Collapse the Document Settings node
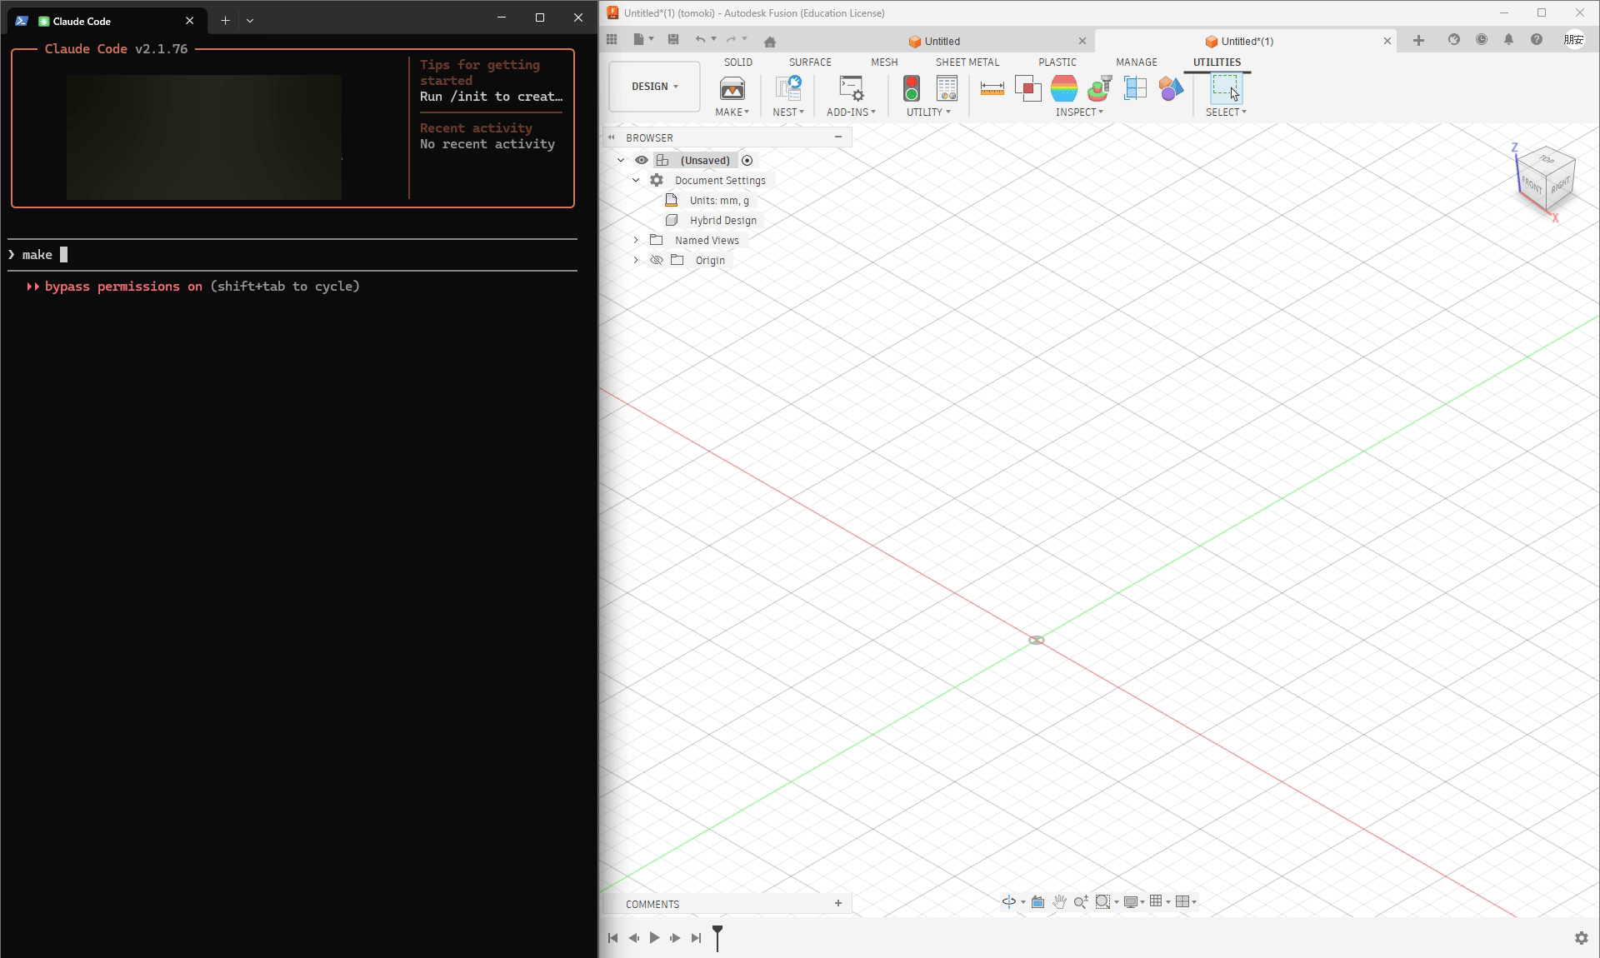The image size is (1600, 958). [x=636, y=180]
